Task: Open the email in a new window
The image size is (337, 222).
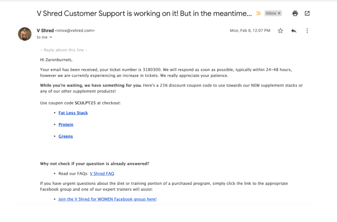Action: point(307,13)
